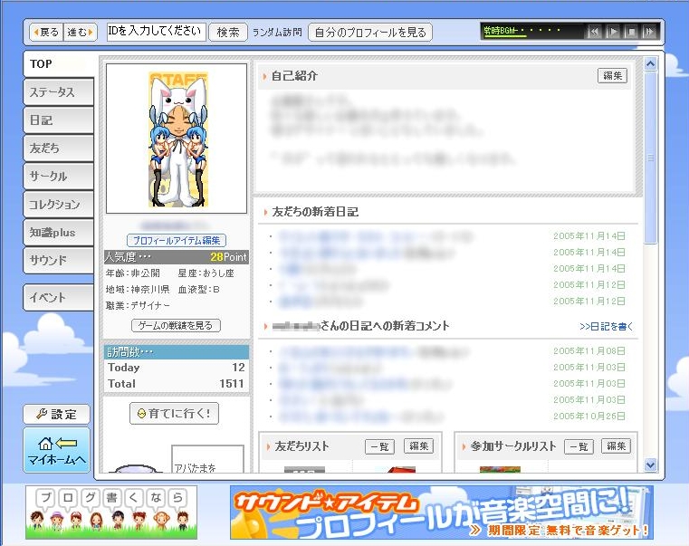Click 編集 button for 自己紹介 section
This screenshot has height=546, width=689.
pos(612,76)
